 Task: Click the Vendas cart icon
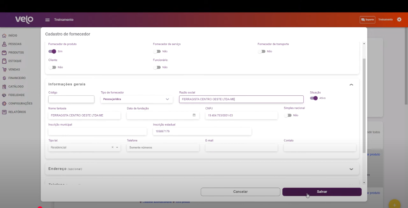tap(4, 70)
